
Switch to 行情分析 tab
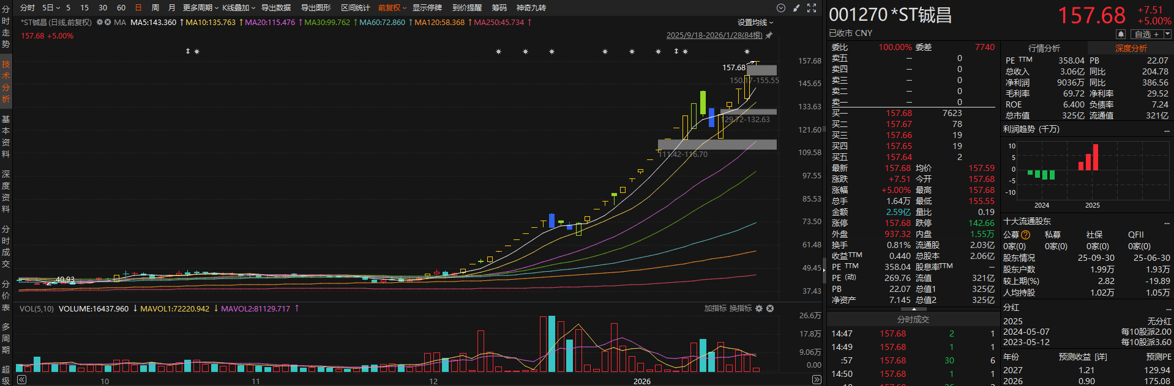click(x=1044, y=48)
